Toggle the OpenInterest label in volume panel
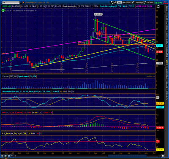Image resolution: width=169 pixels, height=159 pixels. point(23,76)
